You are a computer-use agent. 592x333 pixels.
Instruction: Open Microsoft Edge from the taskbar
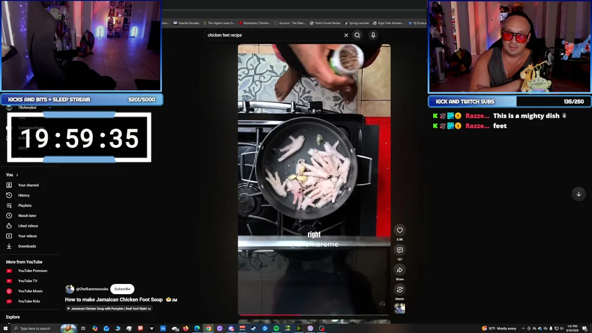point(197,328)
